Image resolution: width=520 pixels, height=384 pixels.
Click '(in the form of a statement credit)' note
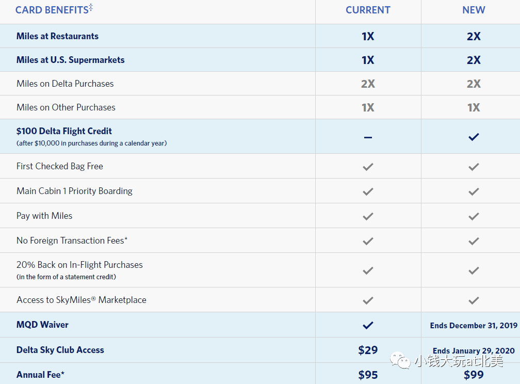[x=67, y=277]
